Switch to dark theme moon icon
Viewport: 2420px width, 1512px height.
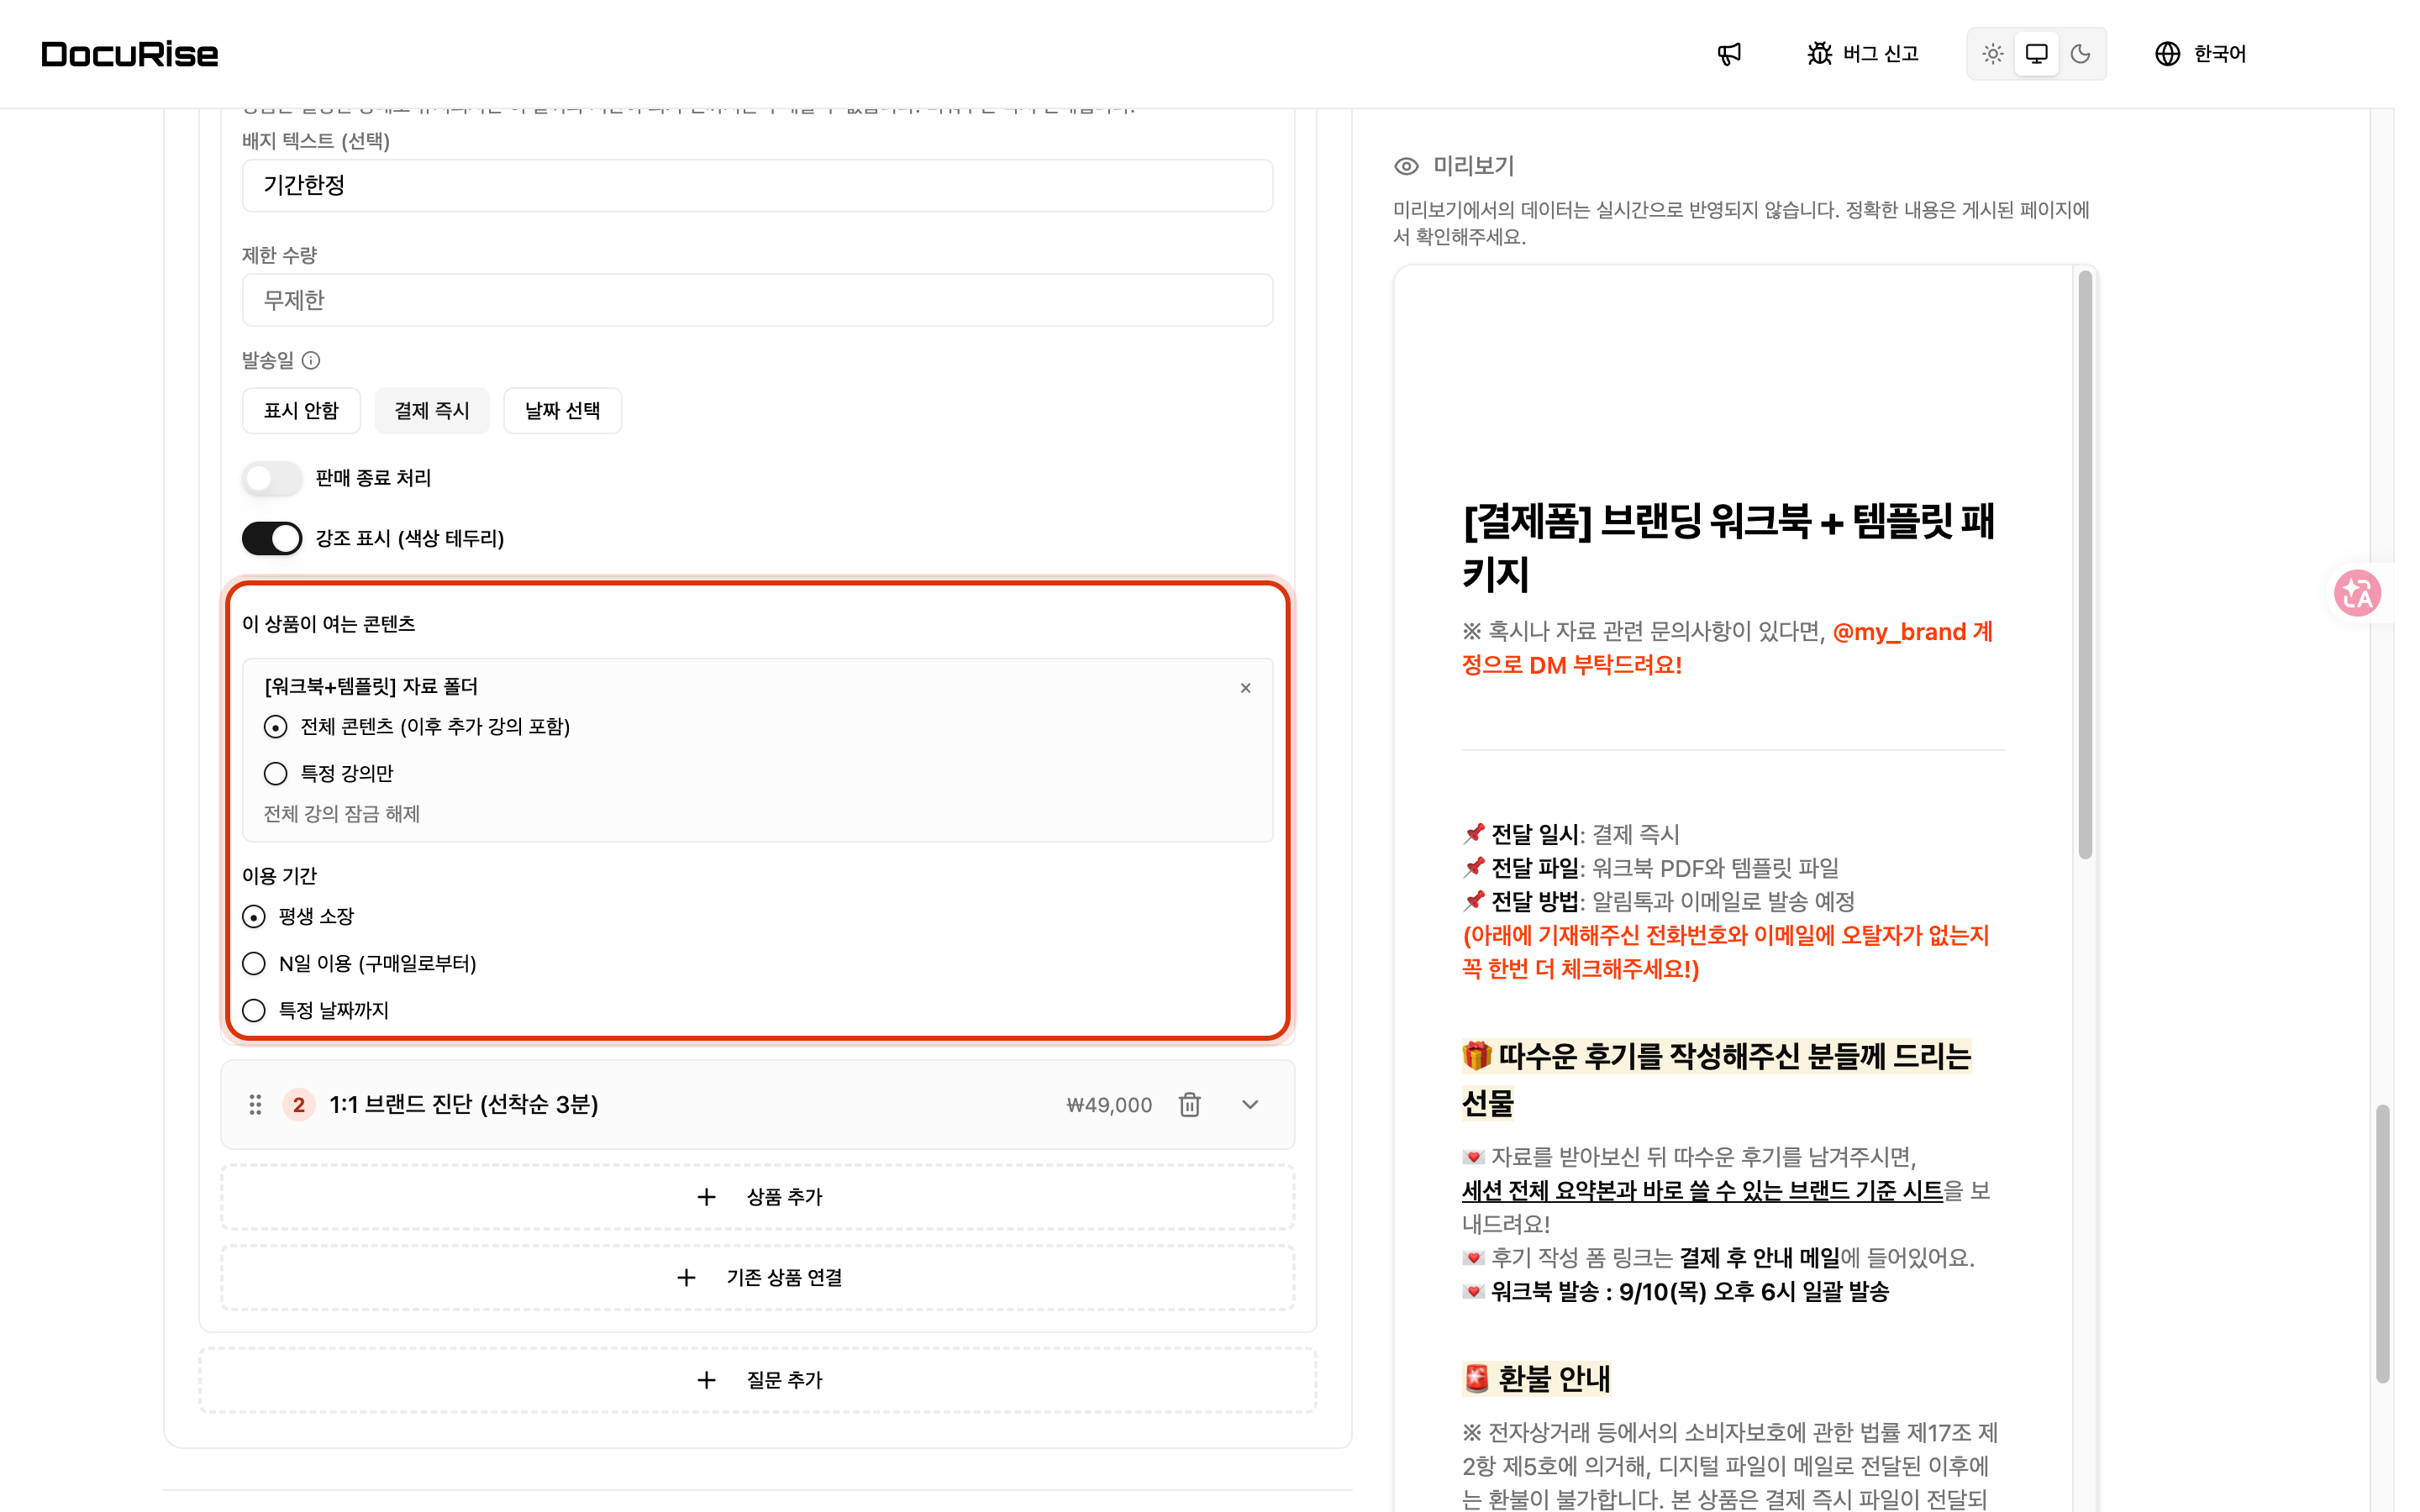[x=2080, y=54]
